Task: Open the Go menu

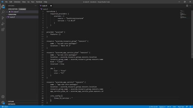Action: pos(28,2)
